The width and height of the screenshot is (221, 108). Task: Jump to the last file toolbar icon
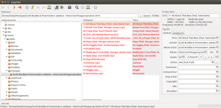[x=19, y=7]
